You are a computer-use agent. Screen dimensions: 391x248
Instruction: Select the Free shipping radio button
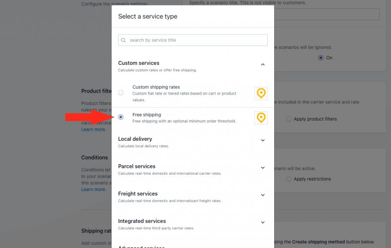[x=121, y=117]
